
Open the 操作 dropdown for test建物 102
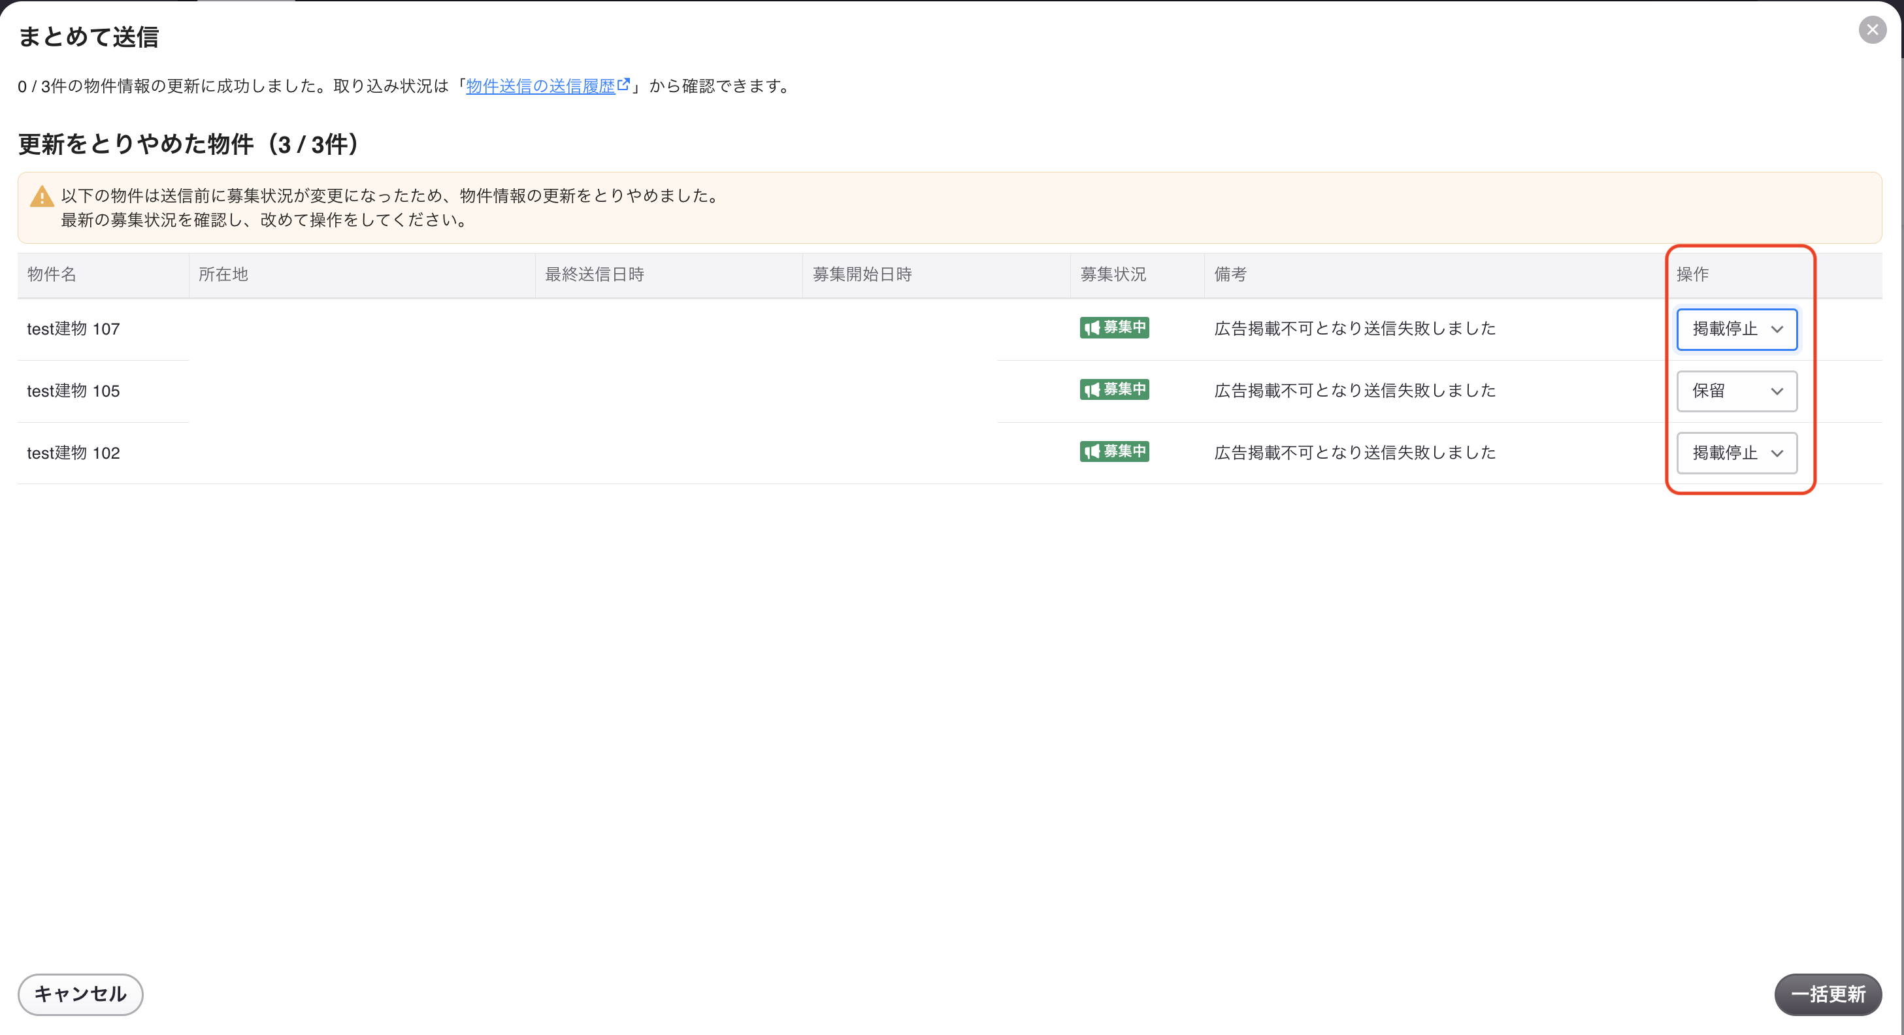[x=1737, y=452]
